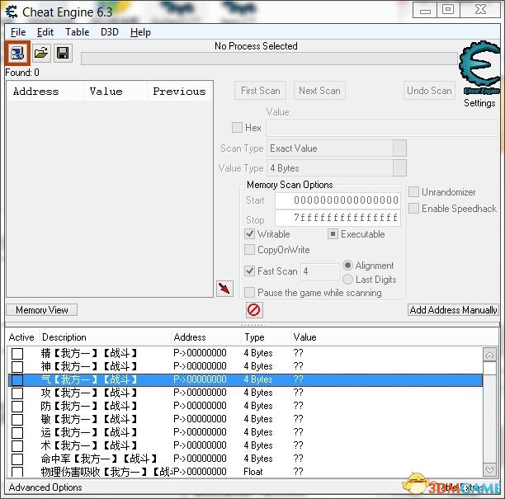This screenshot has height=499, width=505.
Task: Open Advanced Options
Action: 45,487
